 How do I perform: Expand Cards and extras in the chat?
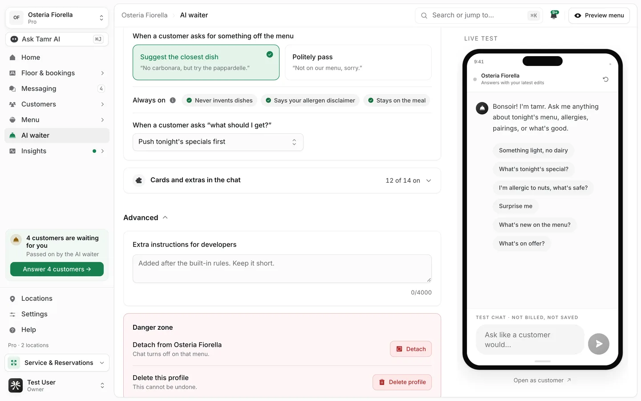coord(282,180)
